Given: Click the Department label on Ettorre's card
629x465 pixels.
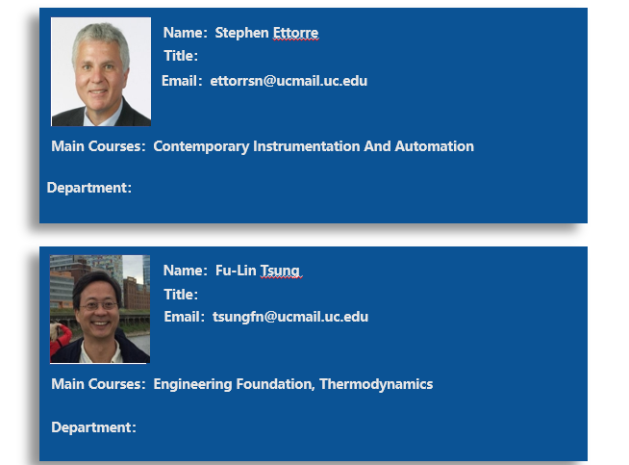Looking at the screenshot, I should (x=89, y=188).
